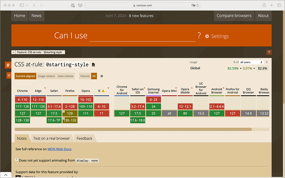This screenshot has width=285, height=178.
Task: Click Chrome 128-130 cell
Action: coord(23,120)
